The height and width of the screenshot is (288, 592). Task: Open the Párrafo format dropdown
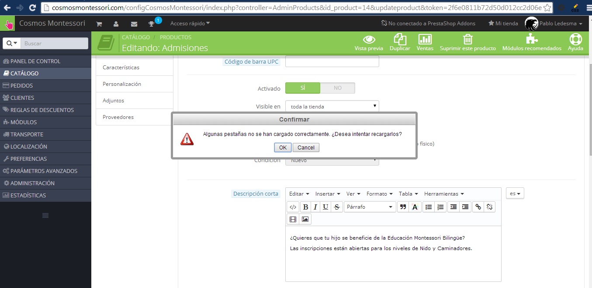[370, 207]
